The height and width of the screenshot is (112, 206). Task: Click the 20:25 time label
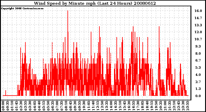click(x=161, y=106)
